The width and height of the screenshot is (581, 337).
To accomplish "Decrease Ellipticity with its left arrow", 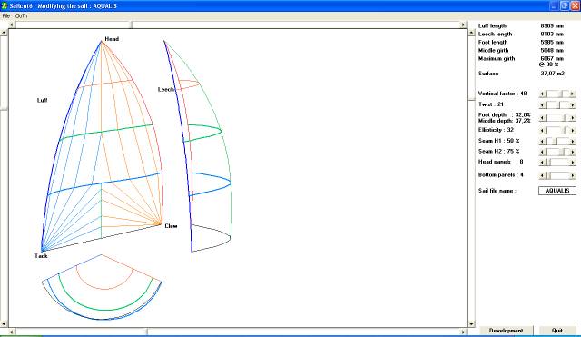I will (x=542, y=131).
